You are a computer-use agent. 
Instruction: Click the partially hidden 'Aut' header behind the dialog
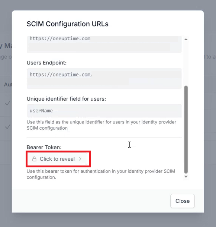point(8,84)
